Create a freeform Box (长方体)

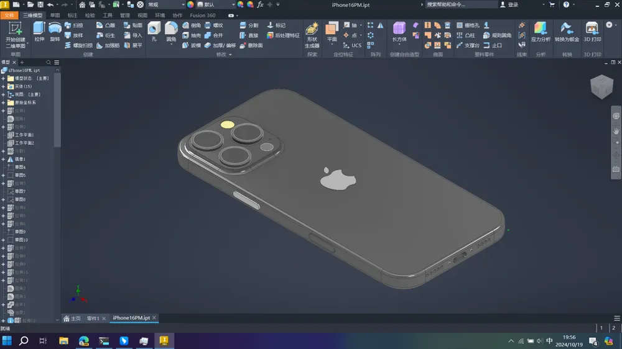click(399, 32)
